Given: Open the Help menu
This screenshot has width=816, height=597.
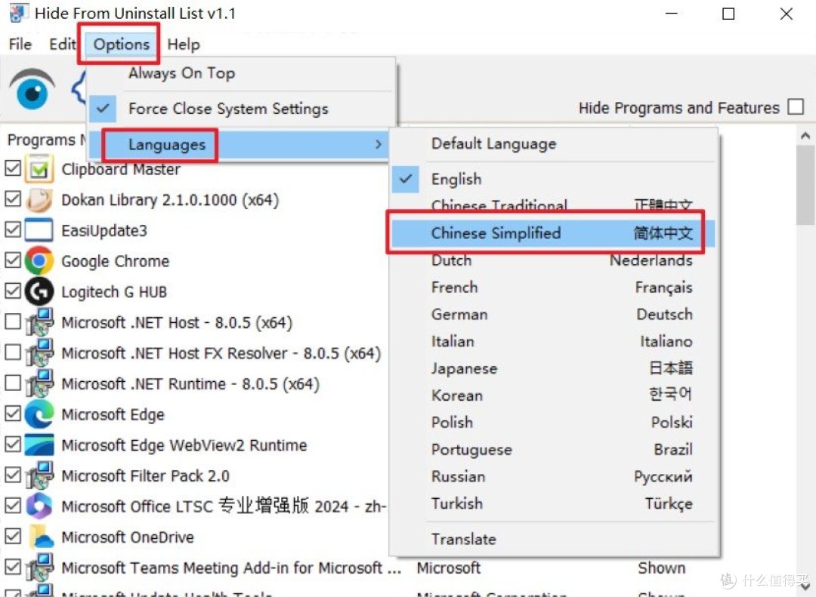Looking at the screenshot, I should pos(184,45).
